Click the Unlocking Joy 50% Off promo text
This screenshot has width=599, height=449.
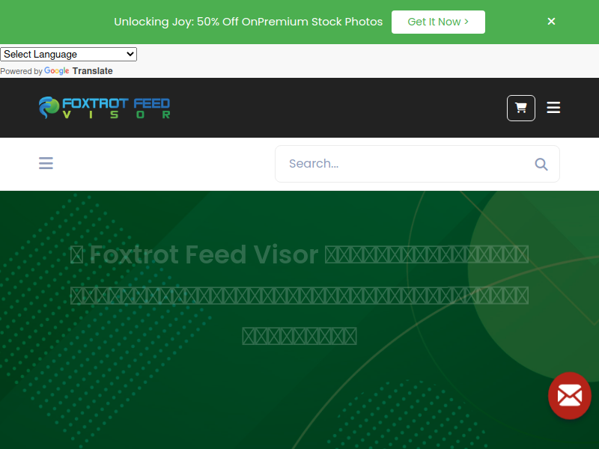249,22
